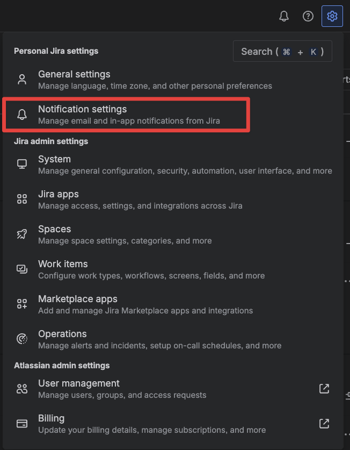Click the bell icon beside Notification settings

(22, 115)
